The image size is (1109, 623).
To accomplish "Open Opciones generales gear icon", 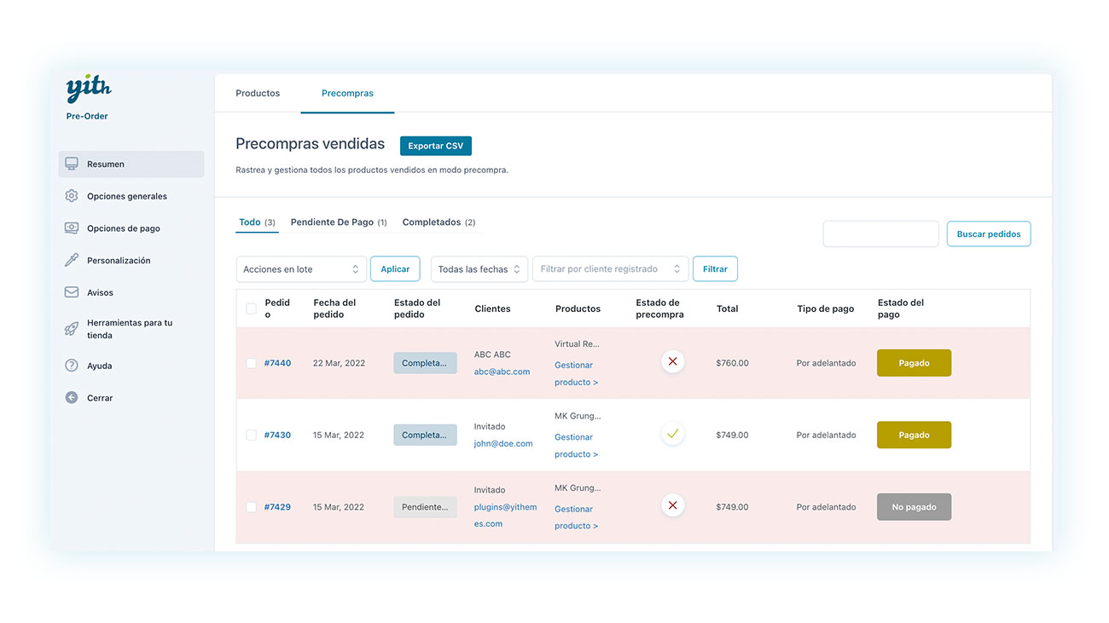I will click(72, 196).
